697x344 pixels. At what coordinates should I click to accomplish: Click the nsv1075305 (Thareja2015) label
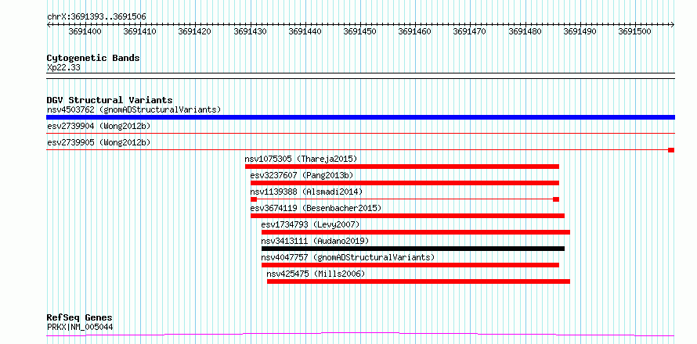(301, 159)
